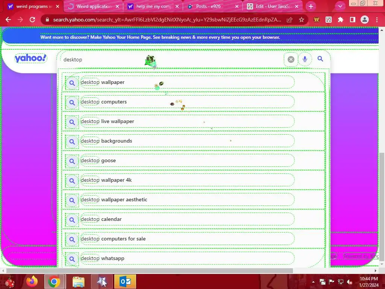
Task: Open File Explorer from the taskbar
Action: pos(79,281)
